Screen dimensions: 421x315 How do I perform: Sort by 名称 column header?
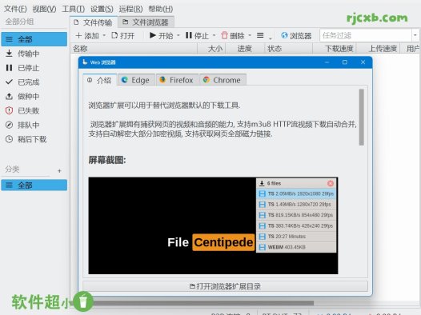[x=134, y=49]
